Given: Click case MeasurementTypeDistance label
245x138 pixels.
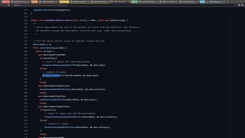Looking at the screenshot, I should point(54,107).
